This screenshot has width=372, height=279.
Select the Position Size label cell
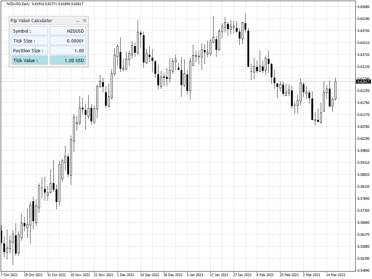pos(30,50)
